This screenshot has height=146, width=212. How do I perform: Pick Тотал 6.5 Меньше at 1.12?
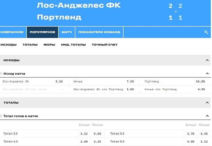(x=204, y=141)
